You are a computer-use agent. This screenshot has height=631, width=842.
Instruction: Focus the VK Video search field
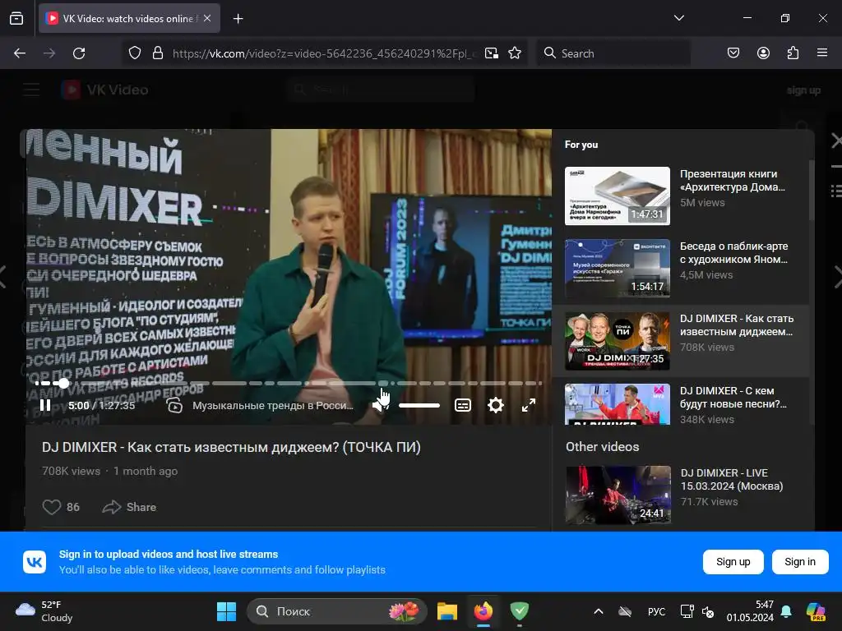(382, 90)
